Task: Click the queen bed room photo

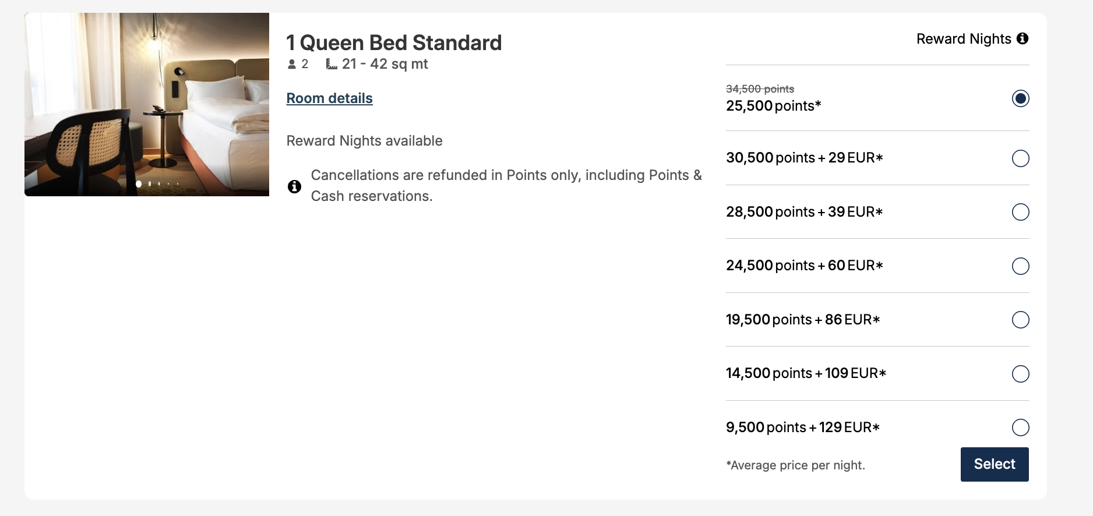Action: 146,104
